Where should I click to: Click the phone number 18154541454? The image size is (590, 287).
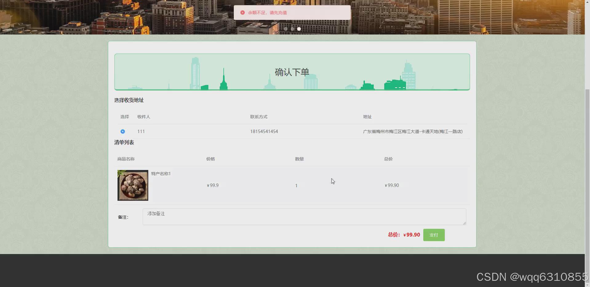tap(264, 131)
